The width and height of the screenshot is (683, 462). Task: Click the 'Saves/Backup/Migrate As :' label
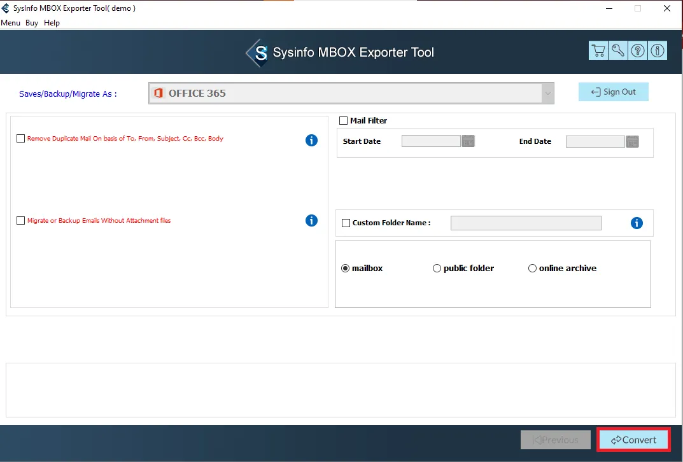68,94
